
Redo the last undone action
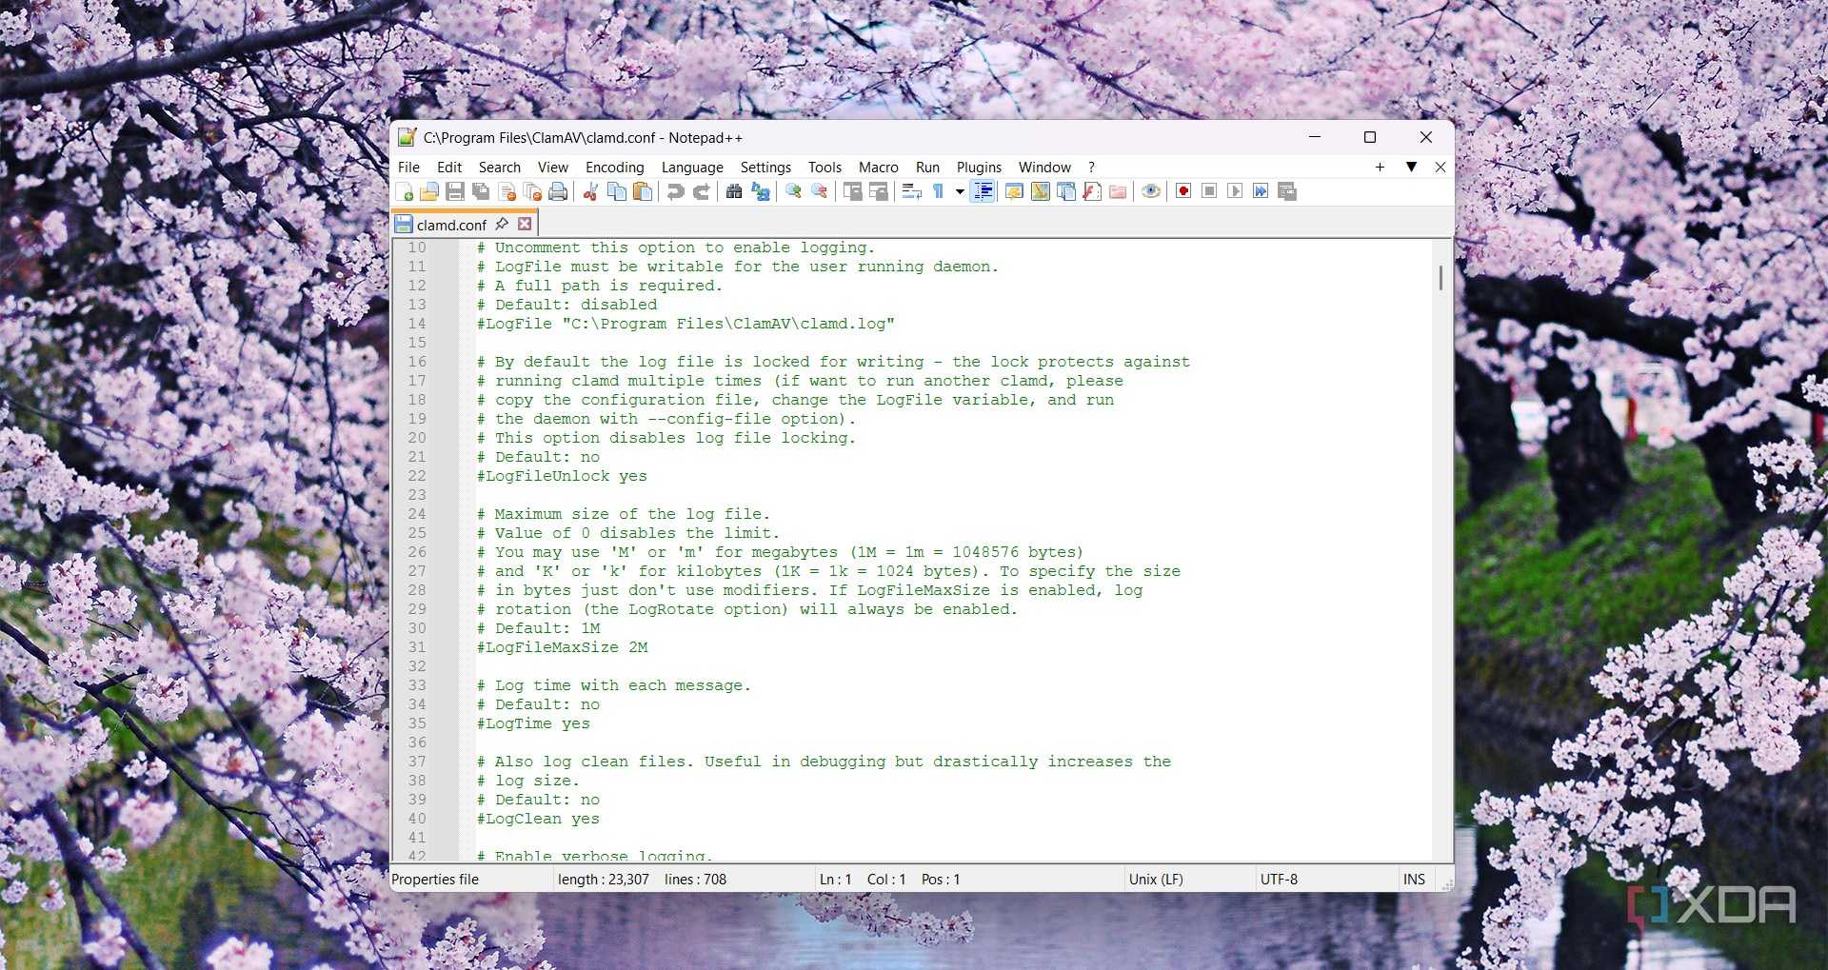click(702, 192)
